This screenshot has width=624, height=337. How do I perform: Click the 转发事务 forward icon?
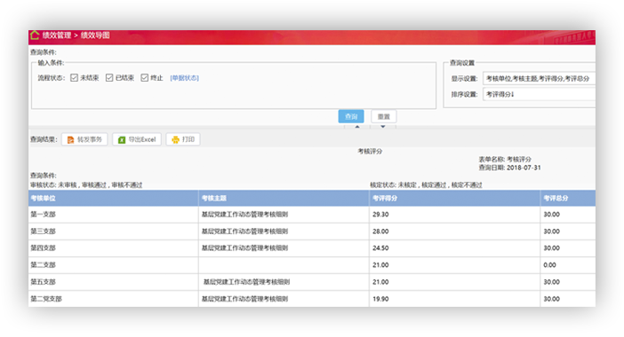coord(70,140)
